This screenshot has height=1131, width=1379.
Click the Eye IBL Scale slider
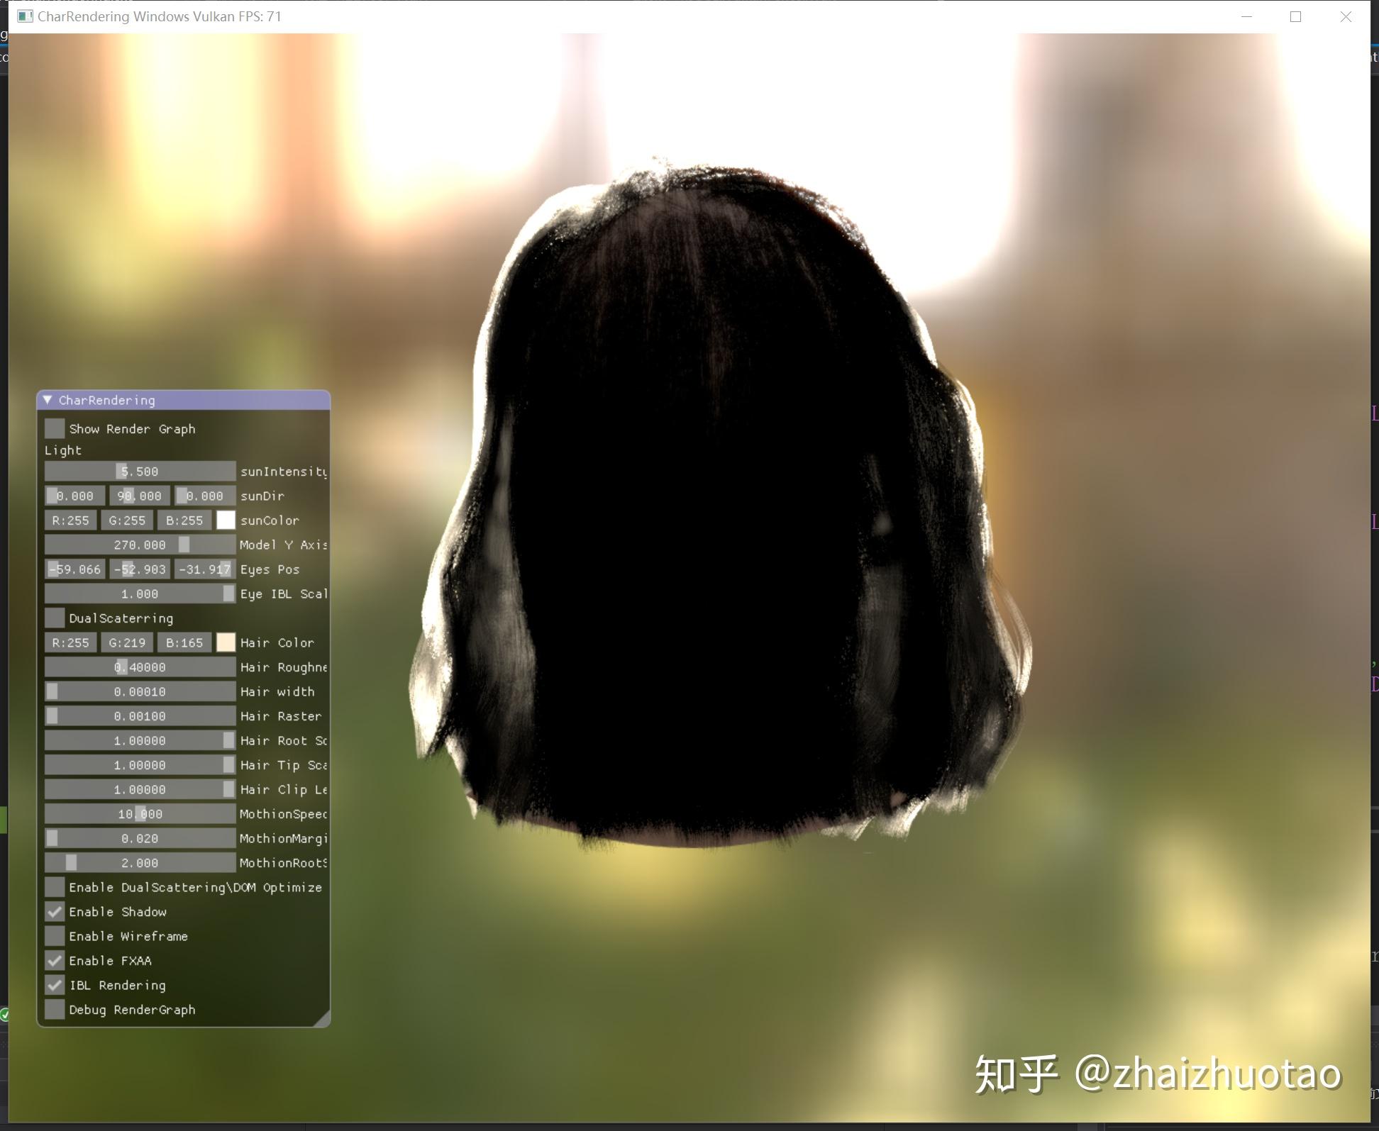[x=139, y=594]
